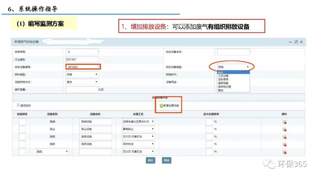The width and height of the screenshot is (317, 178).
Task: Click delete icon for 脱汞 row
Action: click(284, 144)
